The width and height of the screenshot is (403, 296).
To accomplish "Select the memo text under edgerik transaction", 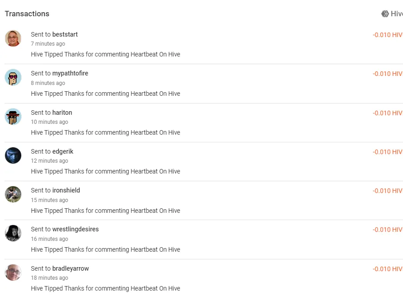I will 105,171.
